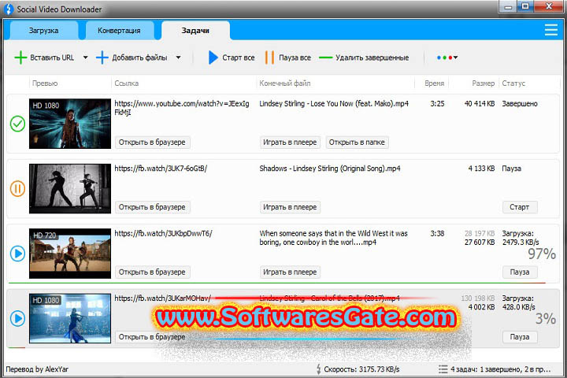Screen dimensions: 567x378
Task: Click Старт button for paused Shadows download
Action: pyautogui.click(x=520, y=207)
